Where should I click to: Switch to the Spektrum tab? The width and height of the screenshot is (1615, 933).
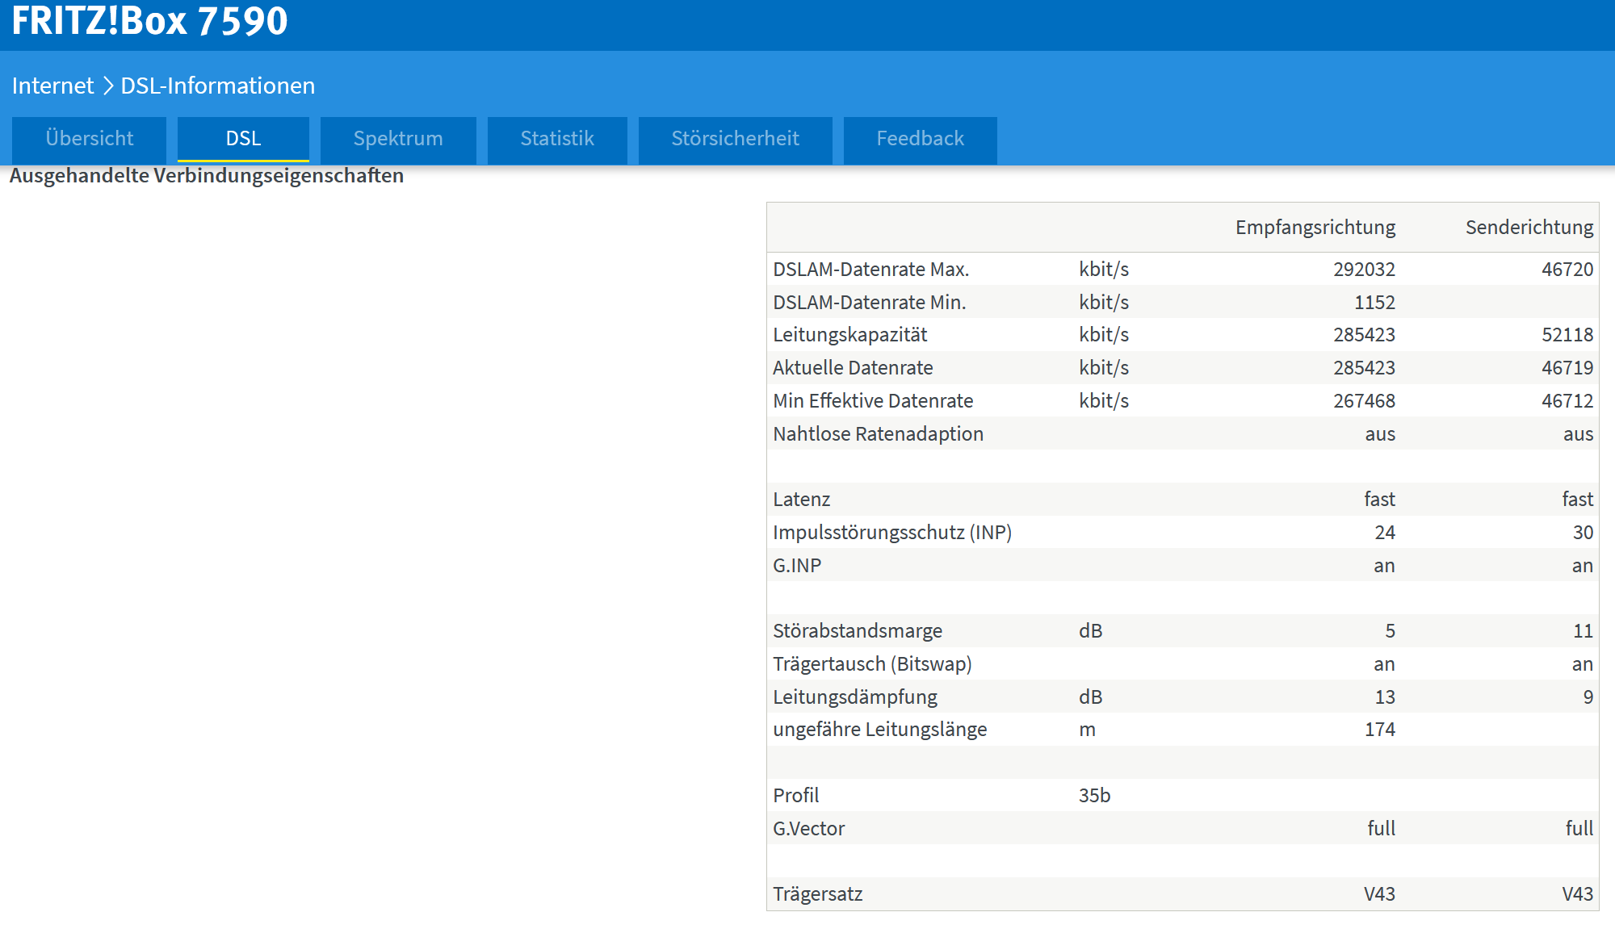coord(398,139)
